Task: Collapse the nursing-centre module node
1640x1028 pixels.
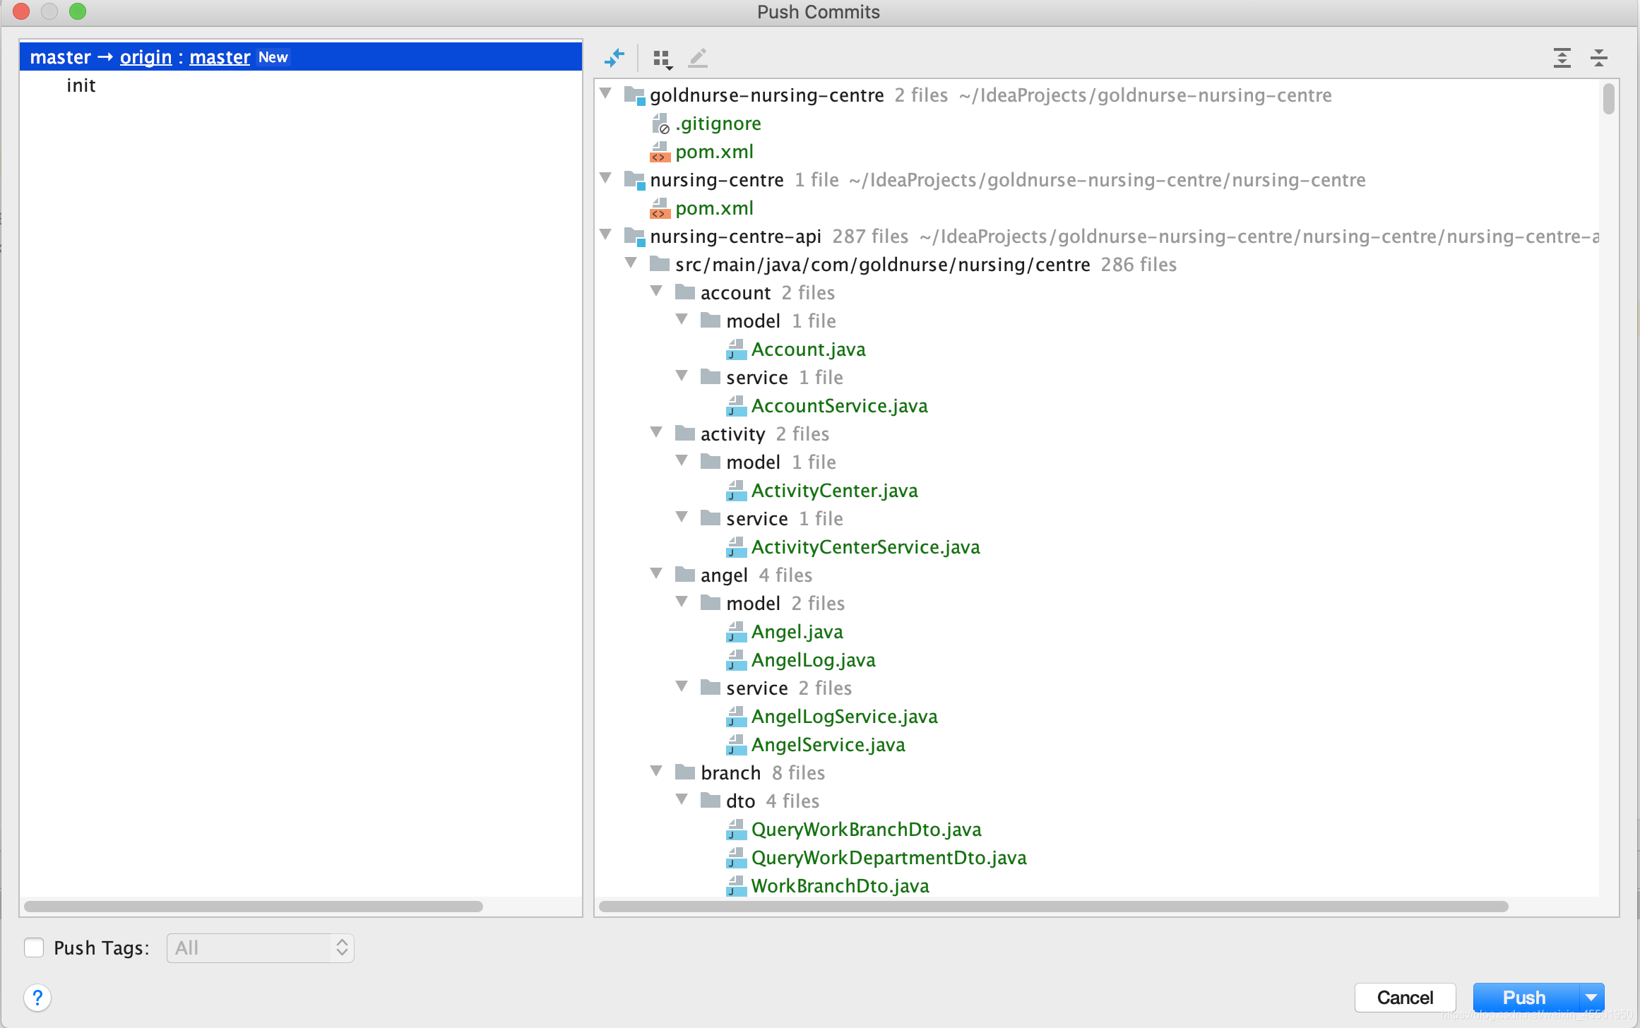Action: click(x=606, y=178)
